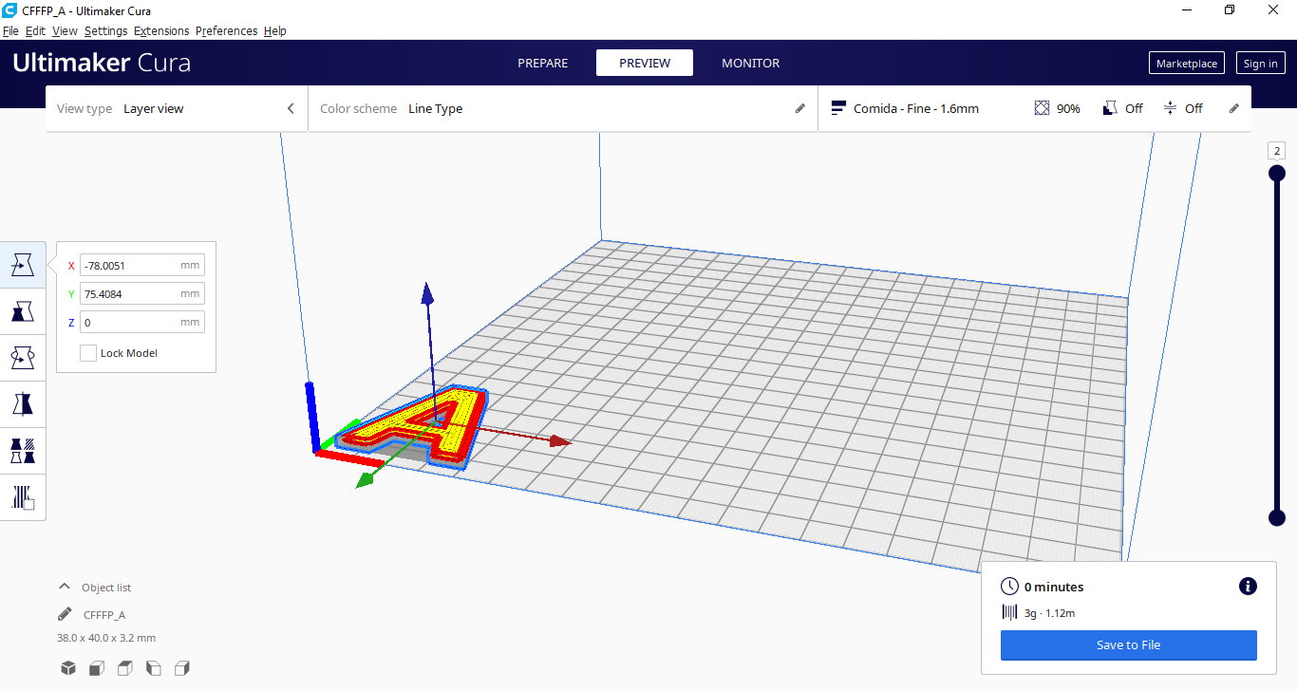
Task: Minimize the Cura window
Action: point(1186,9)
